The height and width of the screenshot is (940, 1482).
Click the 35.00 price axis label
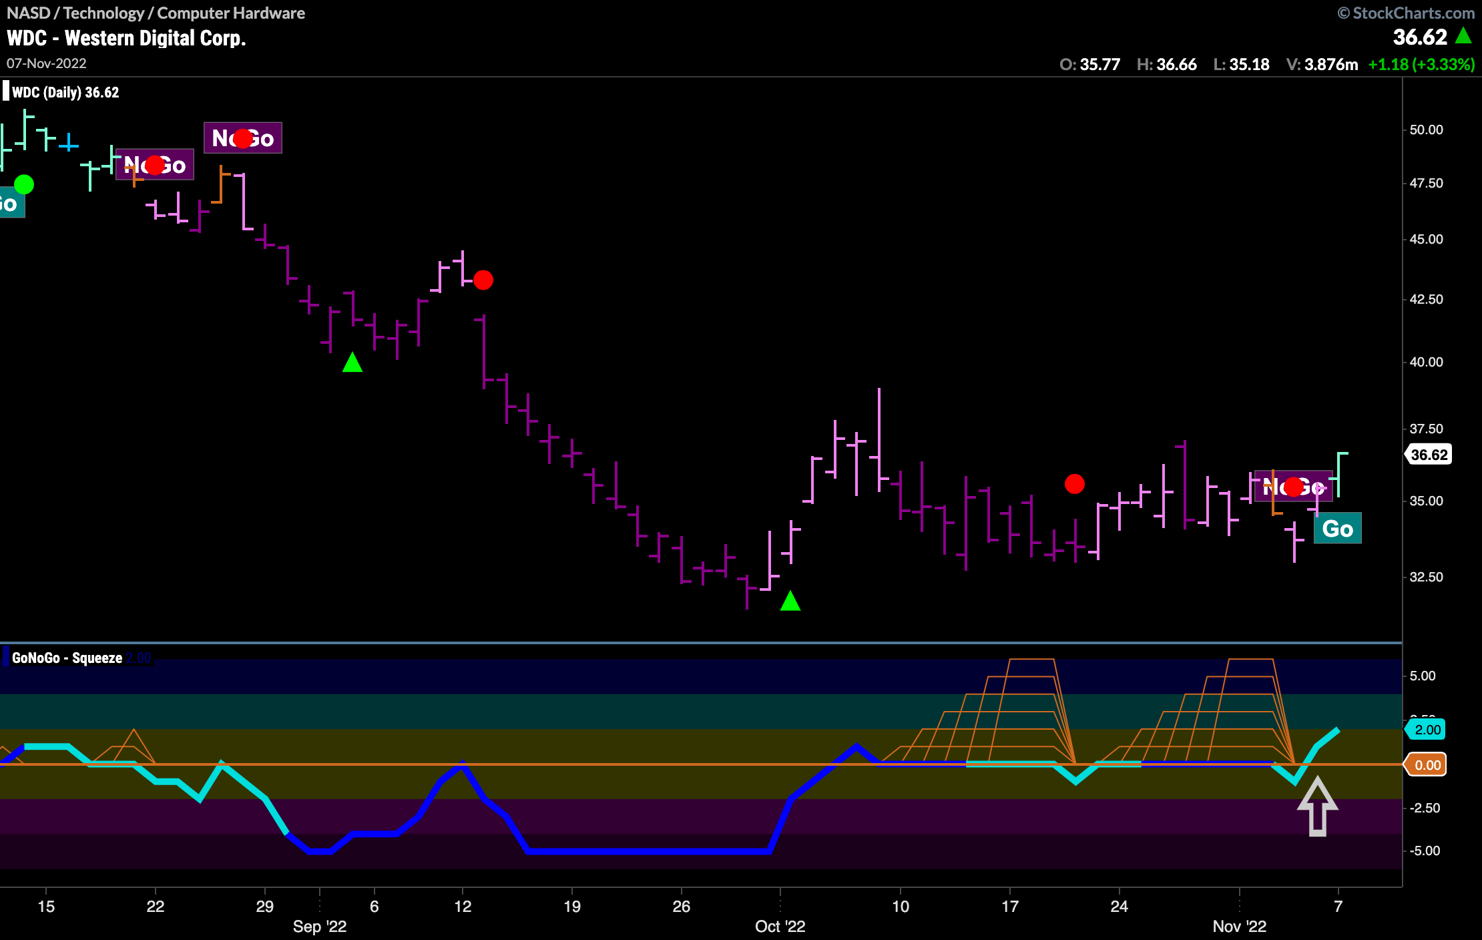coord(1426,501)
